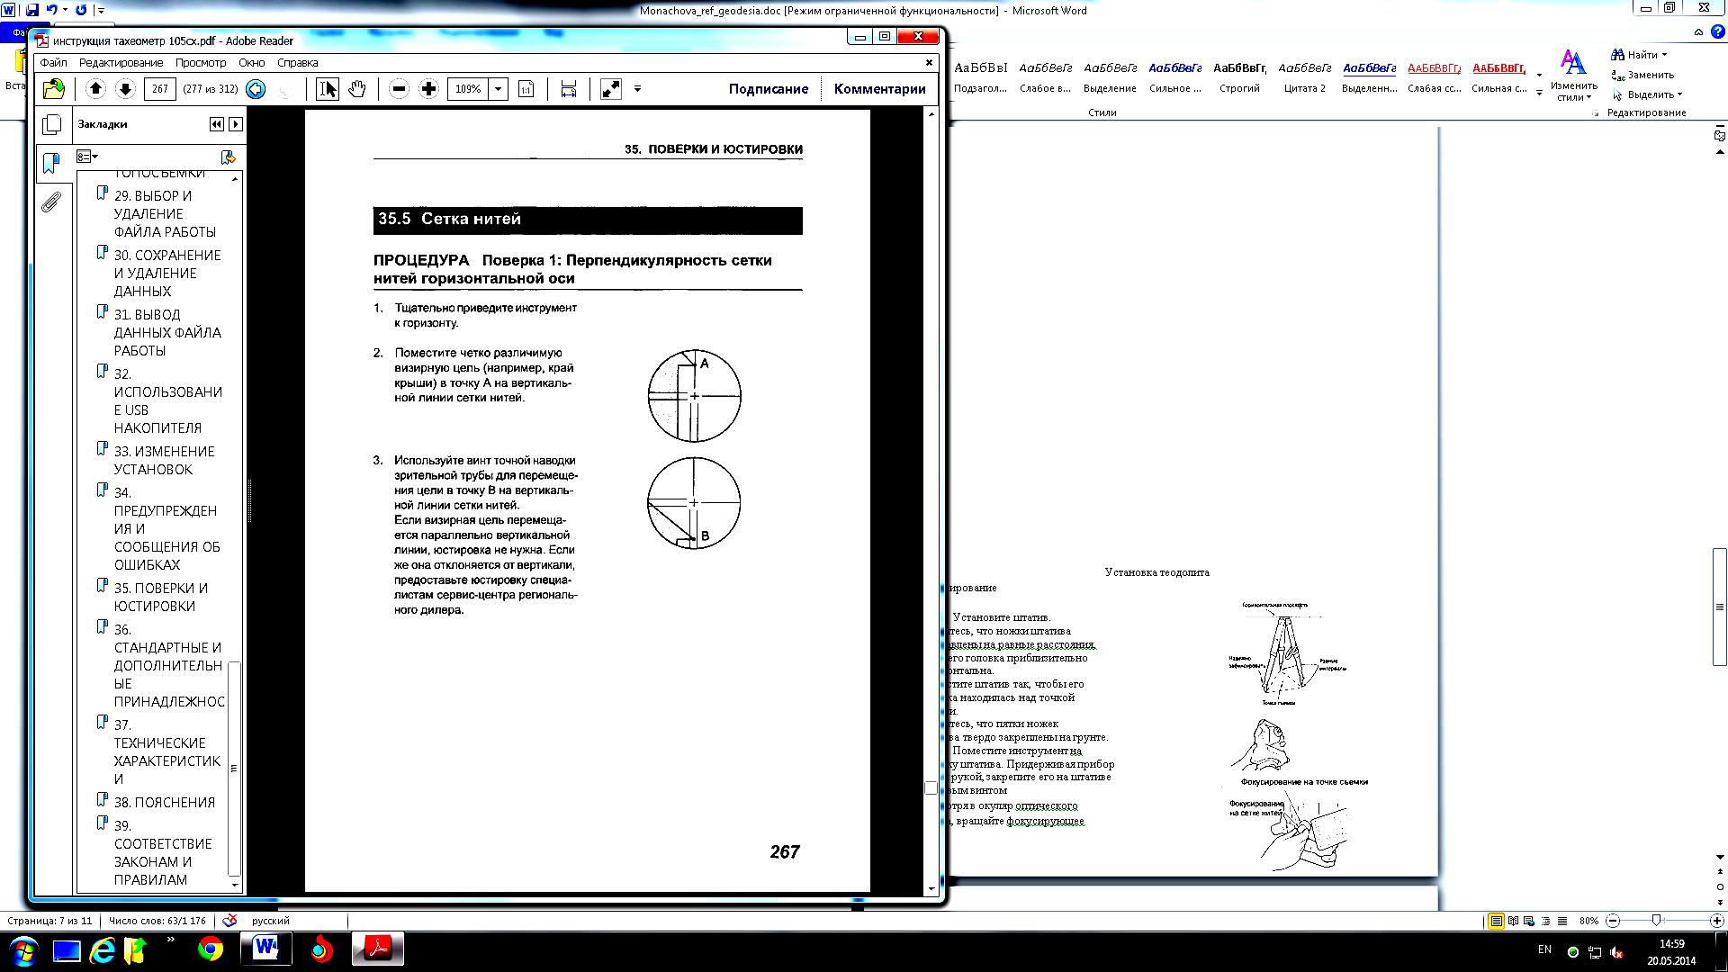
Task: Open bookmark 29. ВЫБОР И УДАЛЕНИЕ ФАЙЛА РАБОТЫ
Action: pyautogui.click(x=165, y=213)
